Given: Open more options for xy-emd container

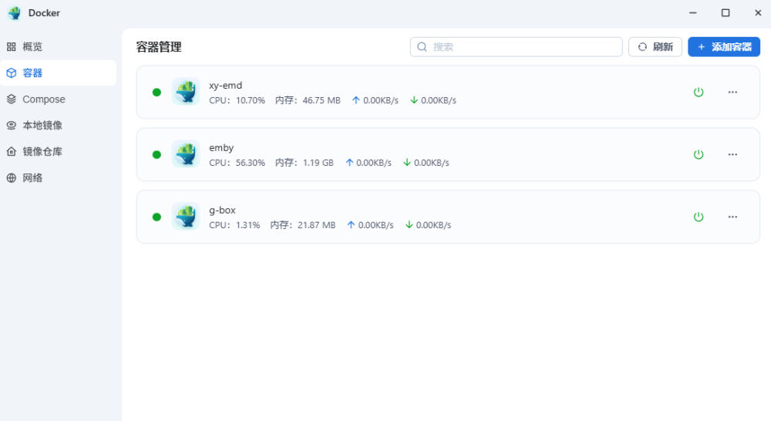Looking at the screenshot, I should click(x=732, y=92).
